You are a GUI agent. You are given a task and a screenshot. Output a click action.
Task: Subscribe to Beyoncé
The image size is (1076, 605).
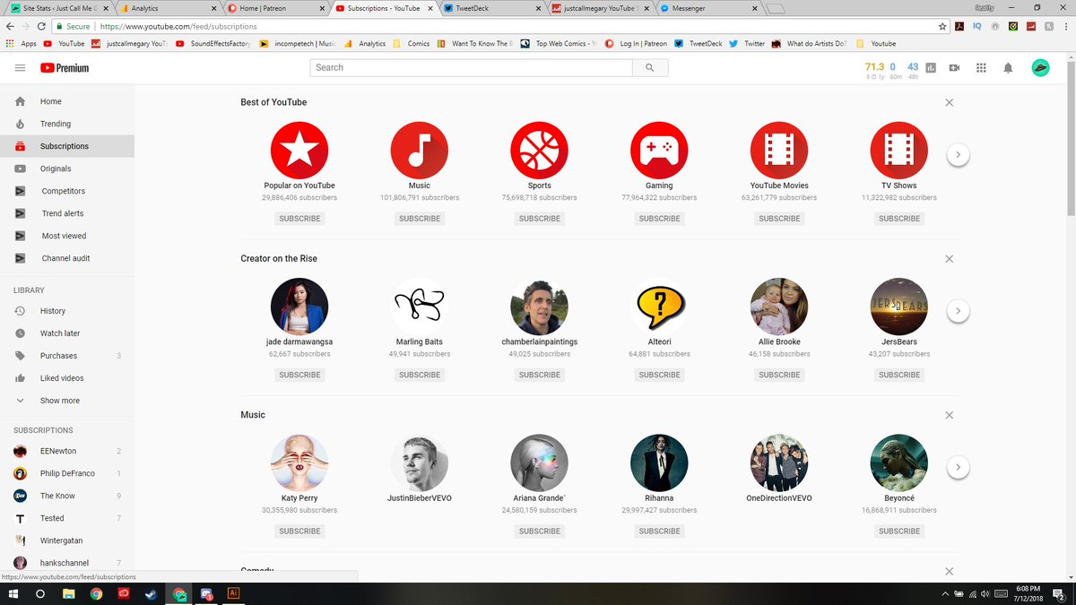pyautogui.click(x=899, y=531)
